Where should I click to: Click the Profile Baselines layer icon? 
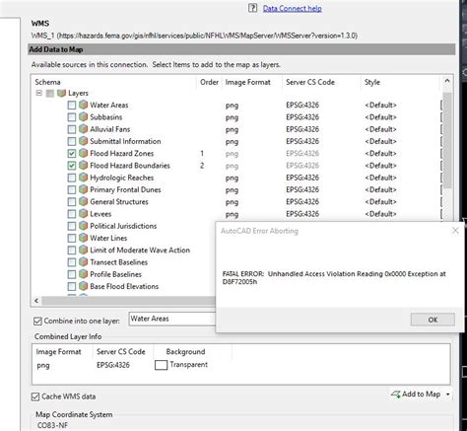84,274
